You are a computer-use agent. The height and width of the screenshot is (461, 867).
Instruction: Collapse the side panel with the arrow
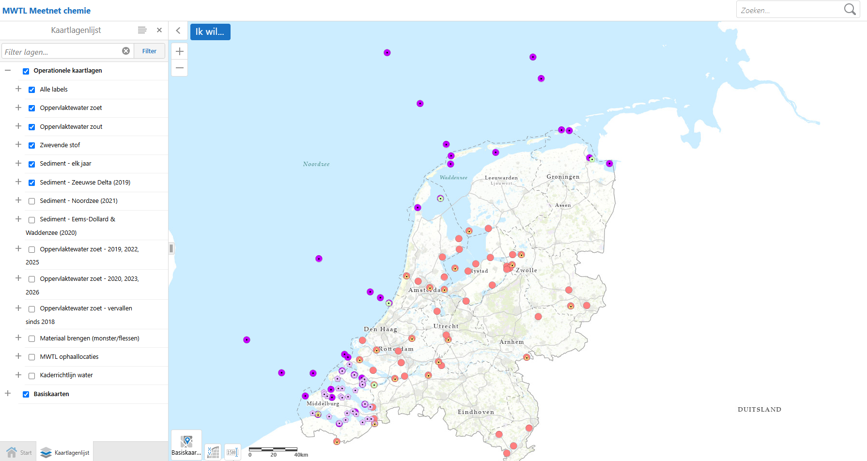[178, 31]
